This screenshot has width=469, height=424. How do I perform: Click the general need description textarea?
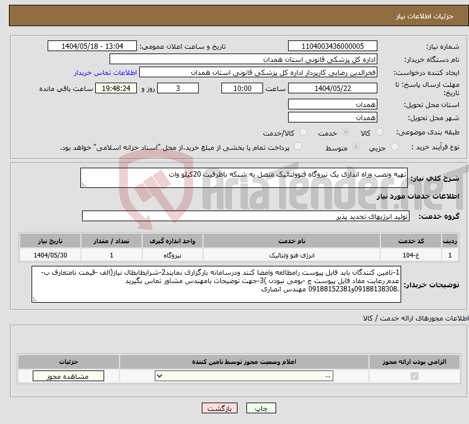pos(244,178)
